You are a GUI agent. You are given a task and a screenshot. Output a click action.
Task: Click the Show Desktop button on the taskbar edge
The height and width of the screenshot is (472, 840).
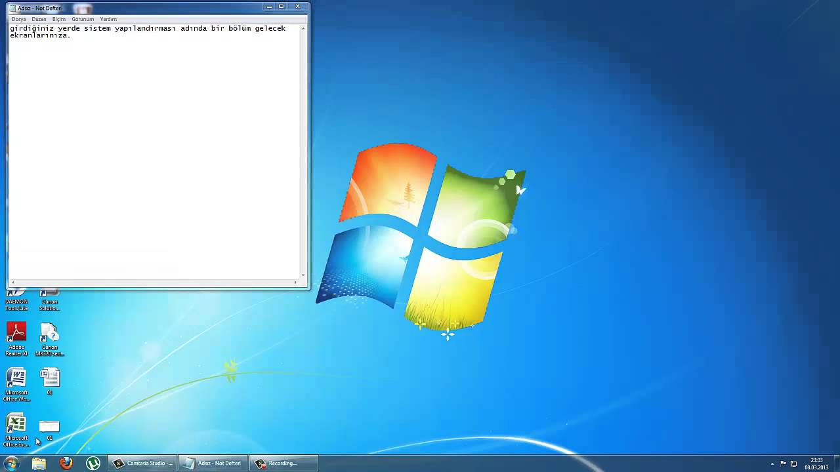[x=835, y=463]
